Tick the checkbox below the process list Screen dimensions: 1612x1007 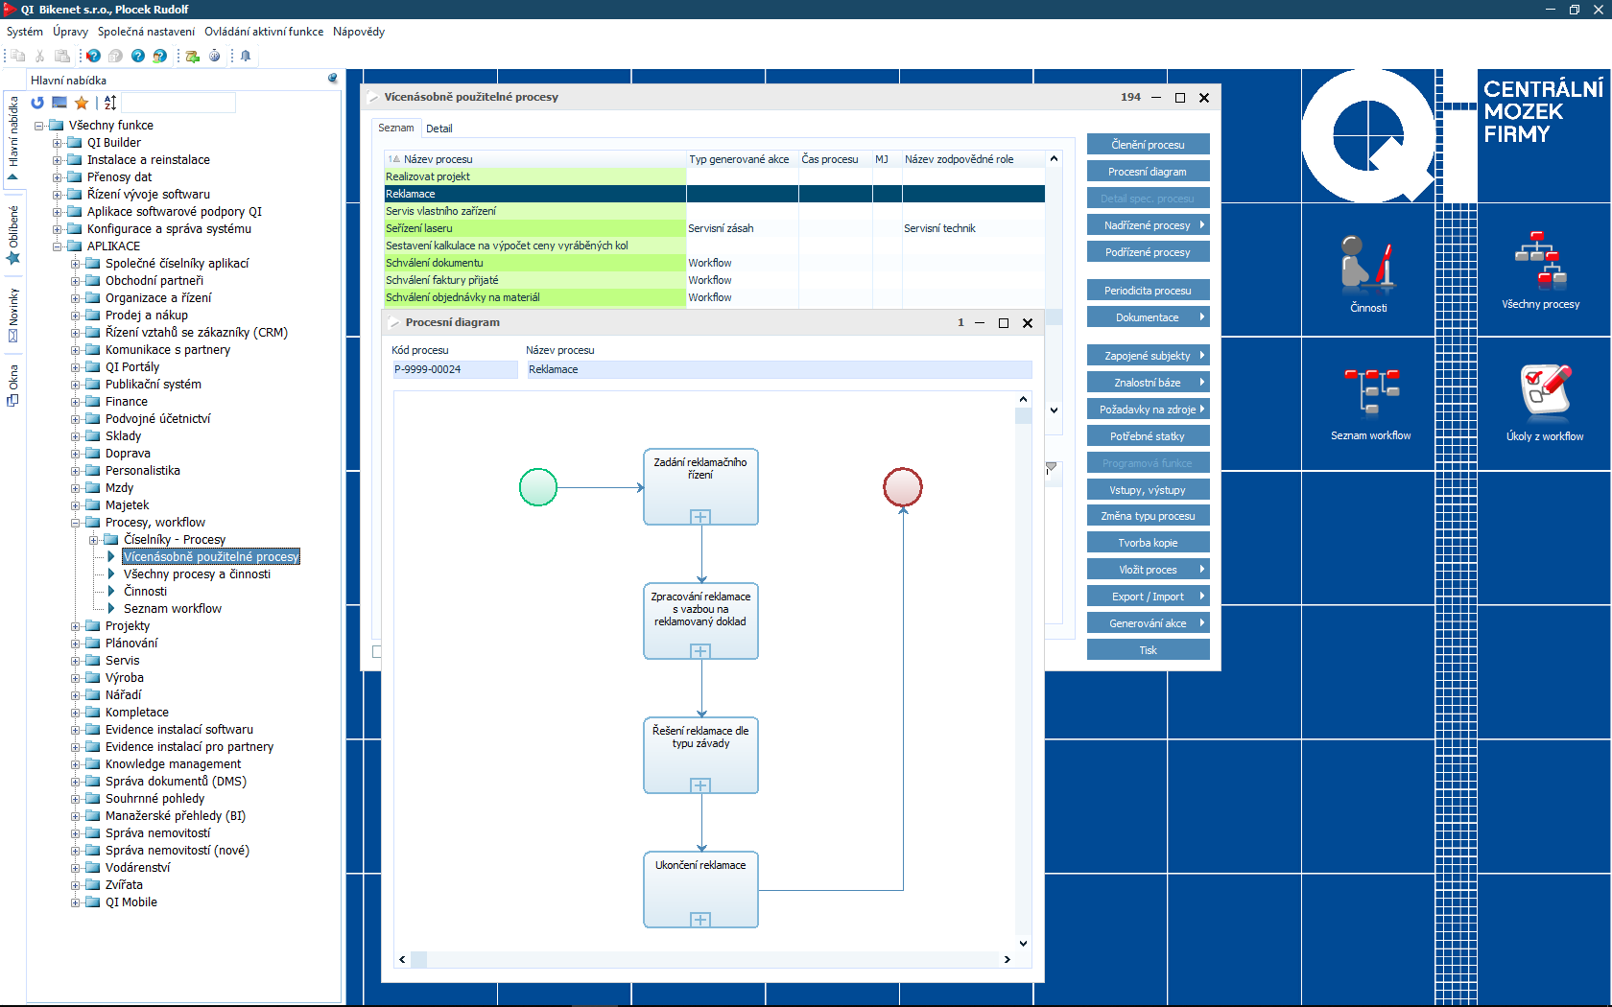point(376,652)
